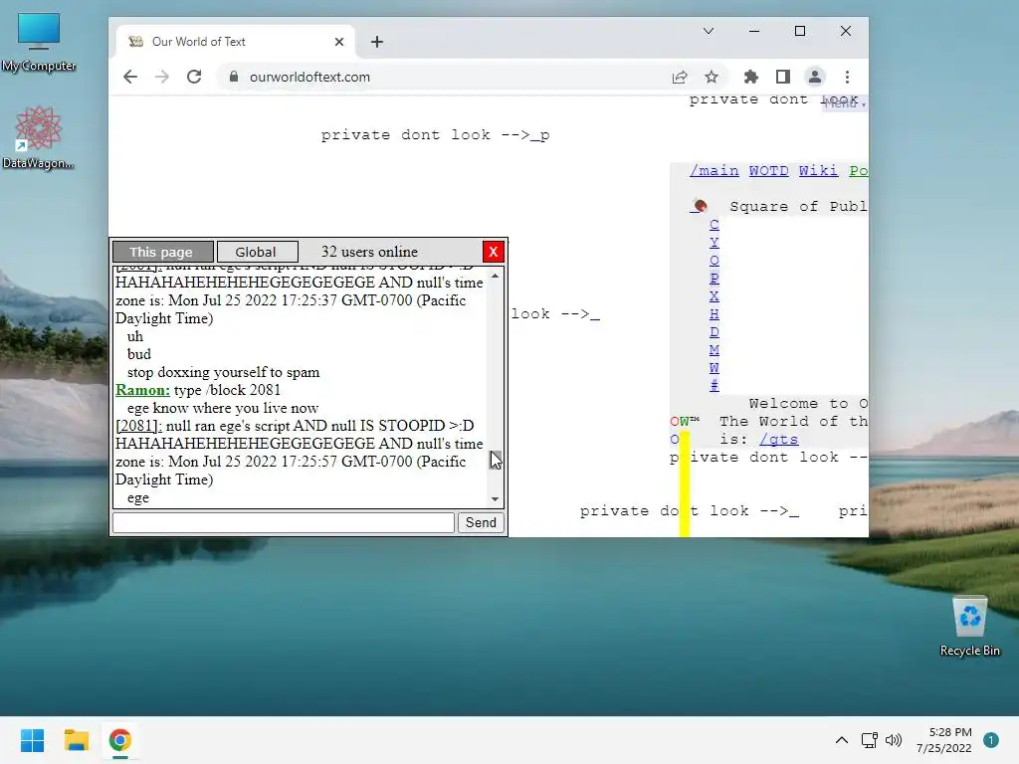The image size is (1019, 764).
Task: Share this page using the share icon
Action: coord(680,77)
